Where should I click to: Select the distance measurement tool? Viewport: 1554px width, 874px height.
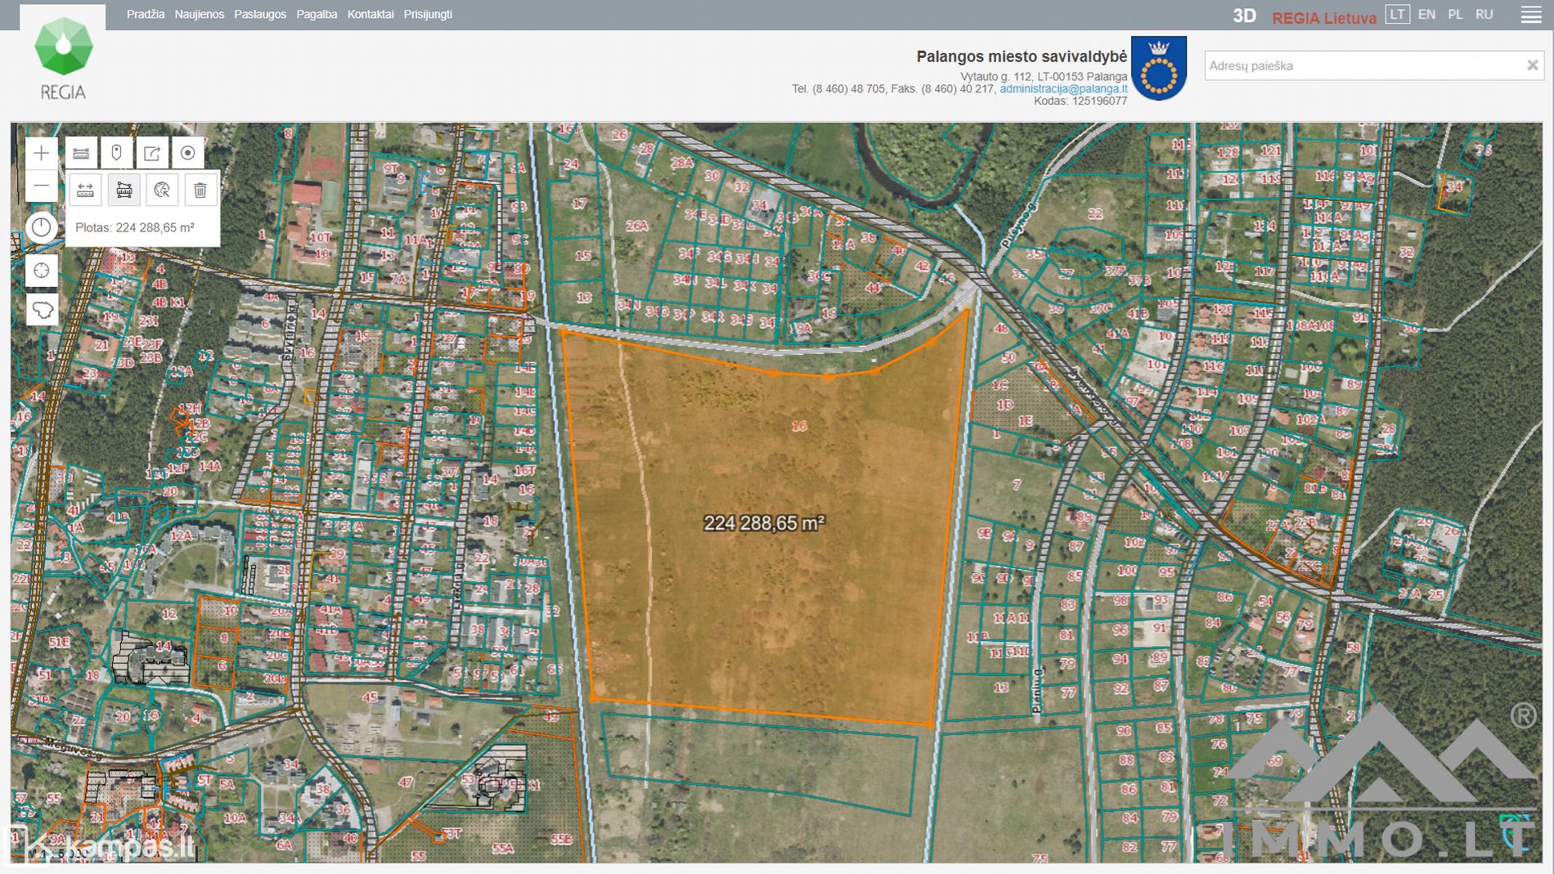click(x=85, y=190)
